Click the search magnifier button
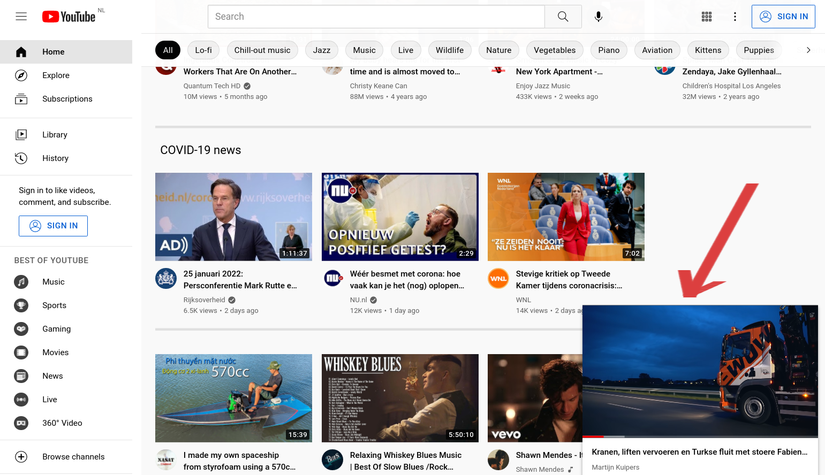 pos(563,17)
